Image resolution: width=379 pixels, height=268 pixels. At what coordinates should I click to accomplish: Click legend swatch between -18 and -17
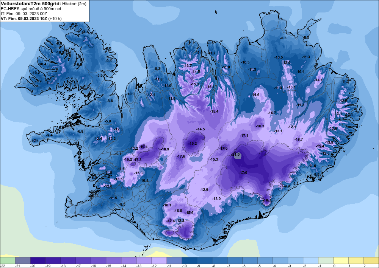pyautogui.click(x=68, y=260)
